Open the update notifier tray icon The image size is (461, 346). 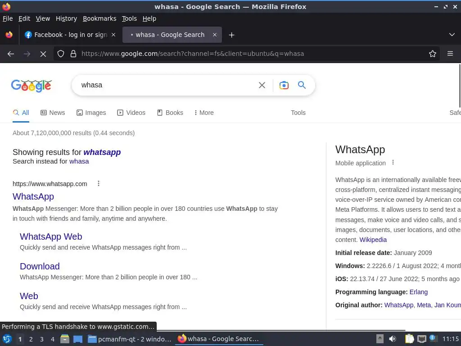click(x=433, y=338)
